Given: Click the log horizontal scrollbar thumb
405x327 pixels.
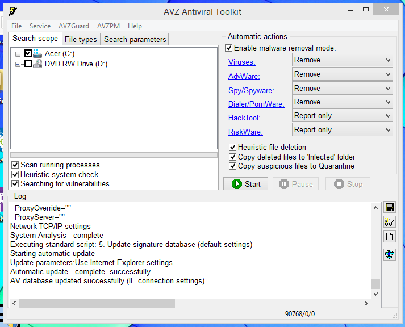Looking at the screenshot, I should coord(97,303).
